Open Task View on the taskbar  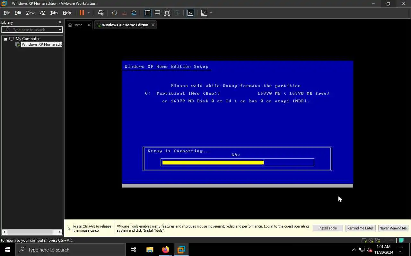coord(134,250)
